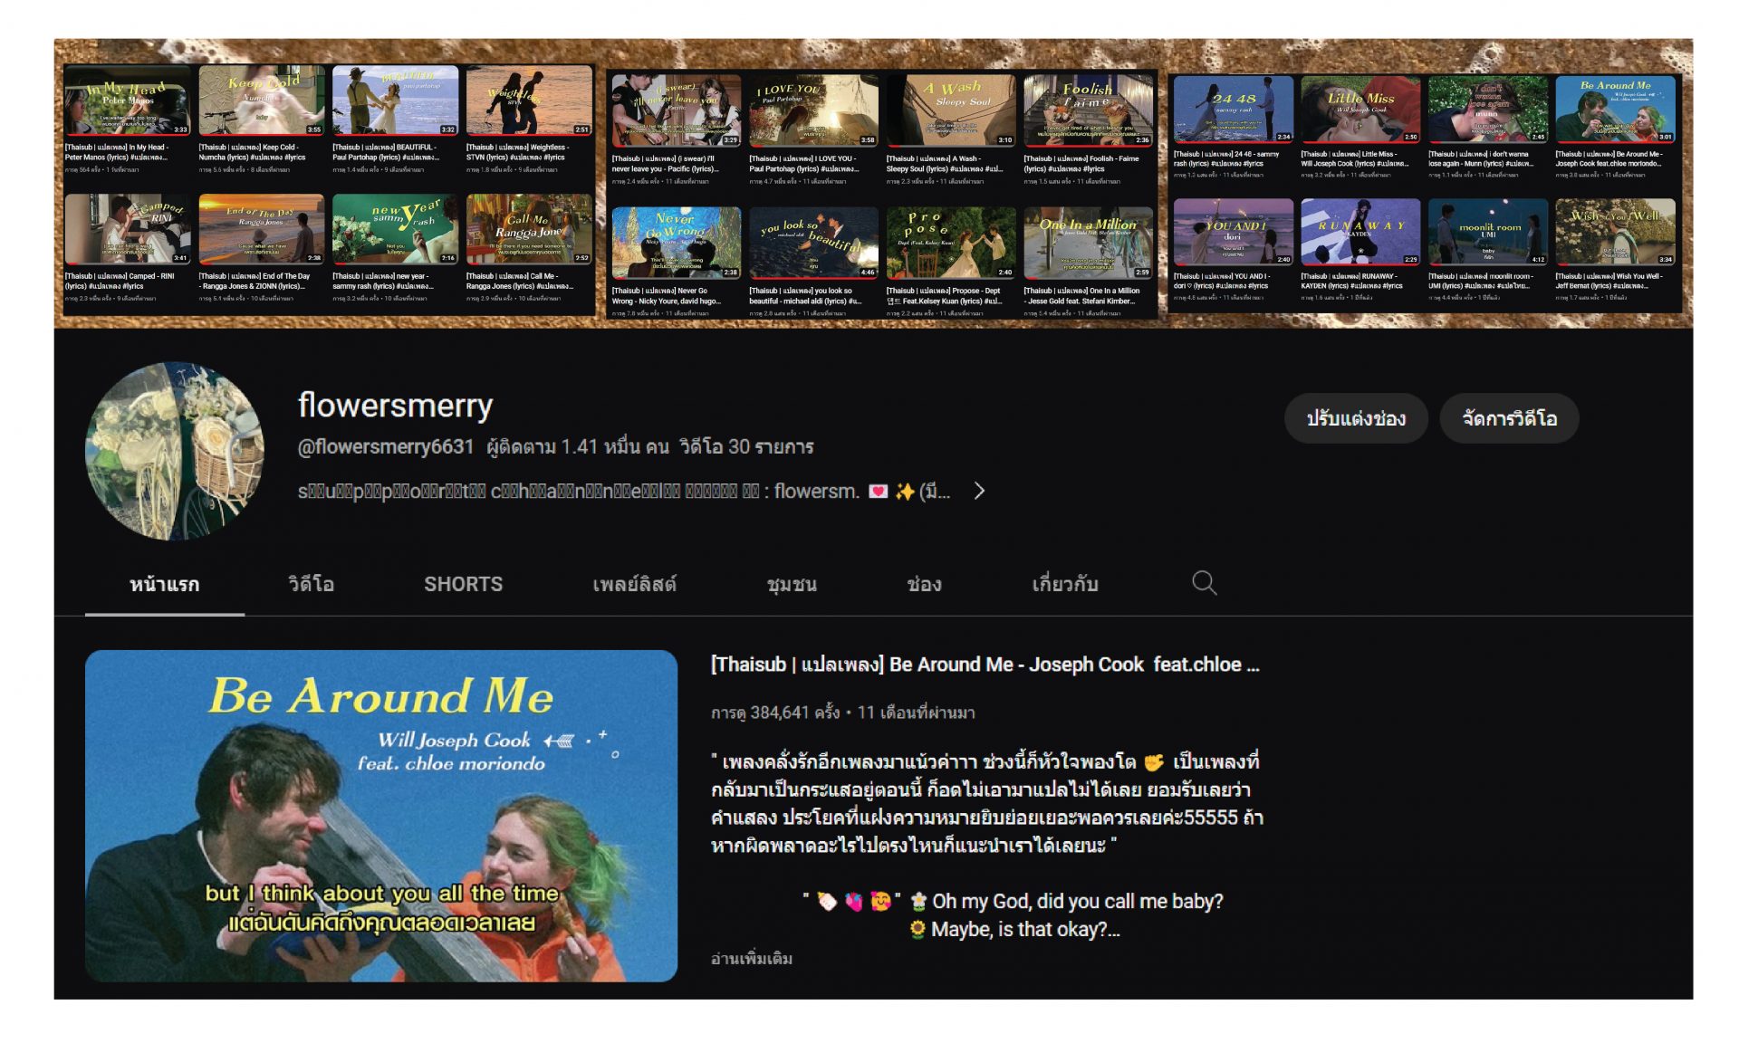This screenshot has width=1739, height=1043.
Task: Click the i don't wanna lose again thumbnail
Action: click(1488, 110)
